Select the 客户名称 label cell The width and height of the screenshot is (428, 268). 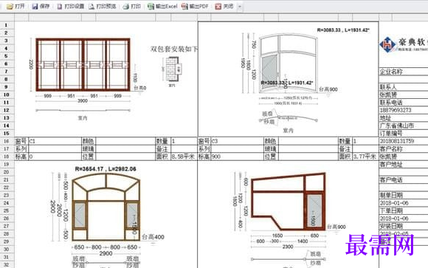[x=404, y=149]
